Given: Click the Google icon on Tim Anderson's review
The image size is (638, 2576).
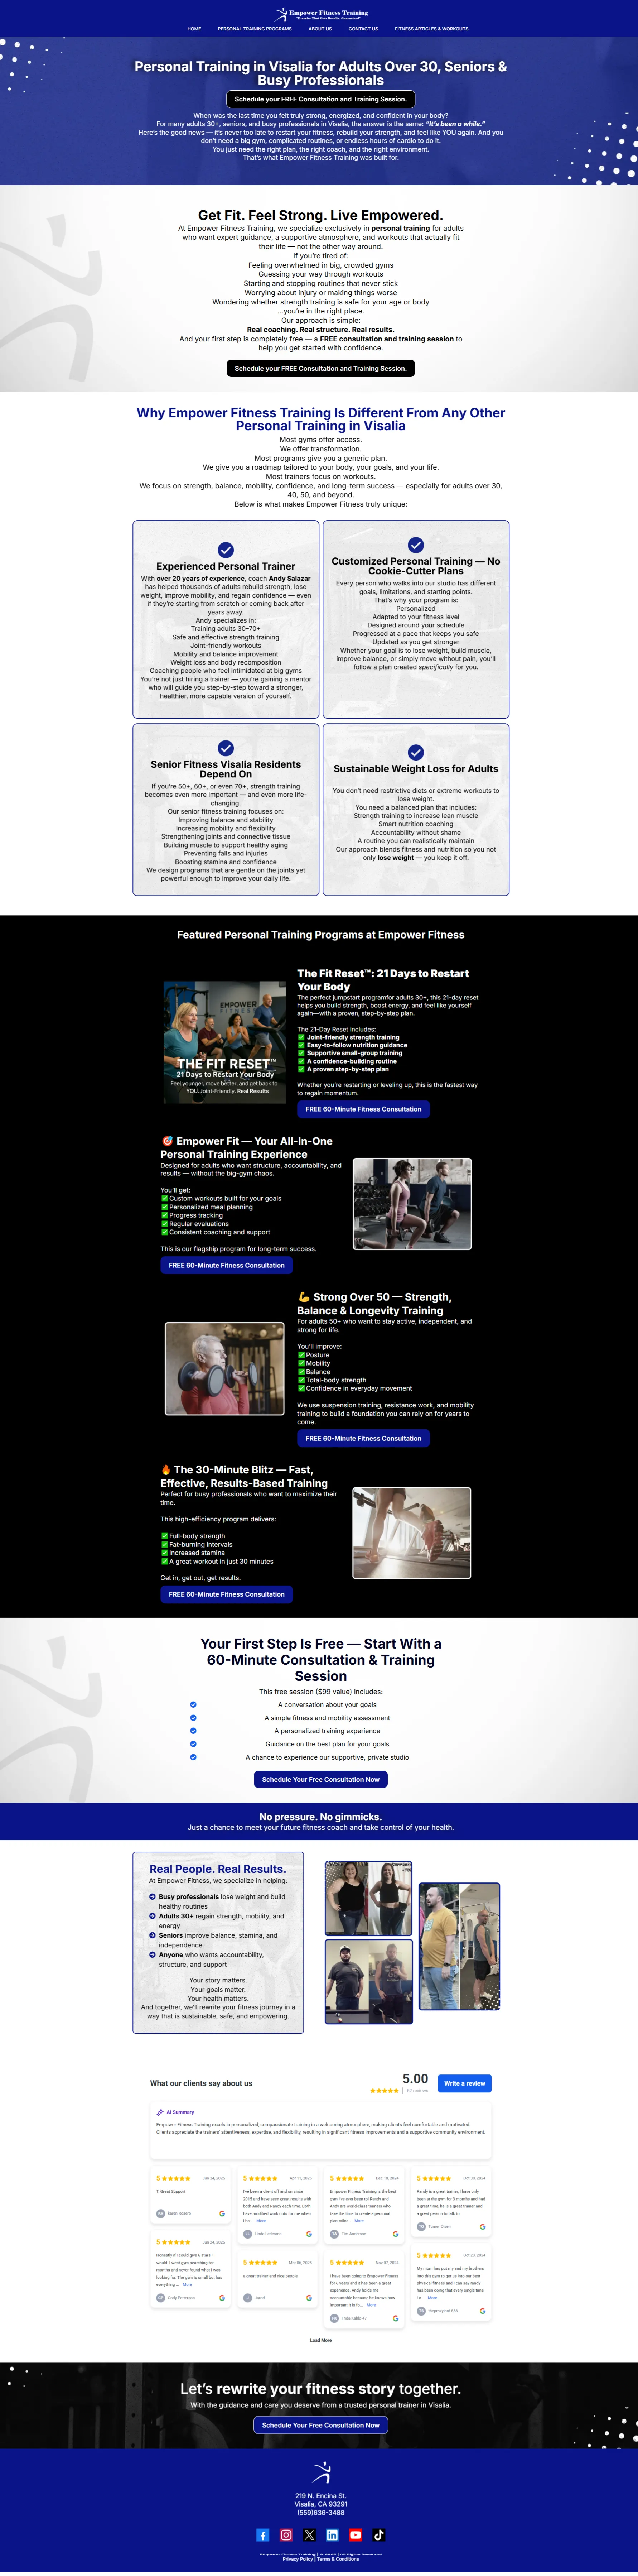Looking at the screenshot, I should [x=396, y=2234].
